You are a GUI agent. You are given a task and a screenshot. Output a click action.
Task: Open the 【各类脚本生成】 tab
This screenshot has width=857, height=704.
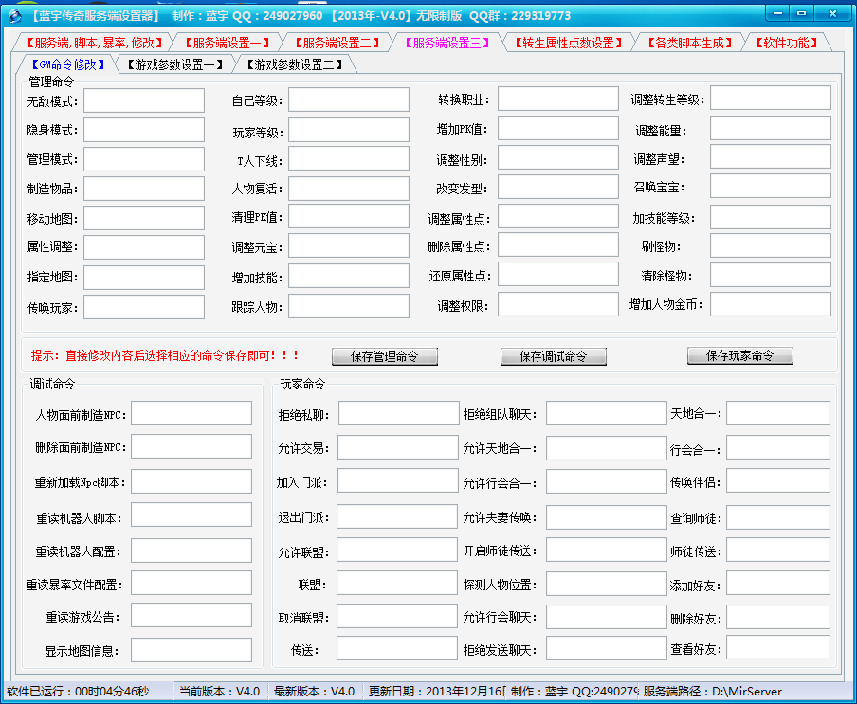pyautogui.click(x=691, y=43)
